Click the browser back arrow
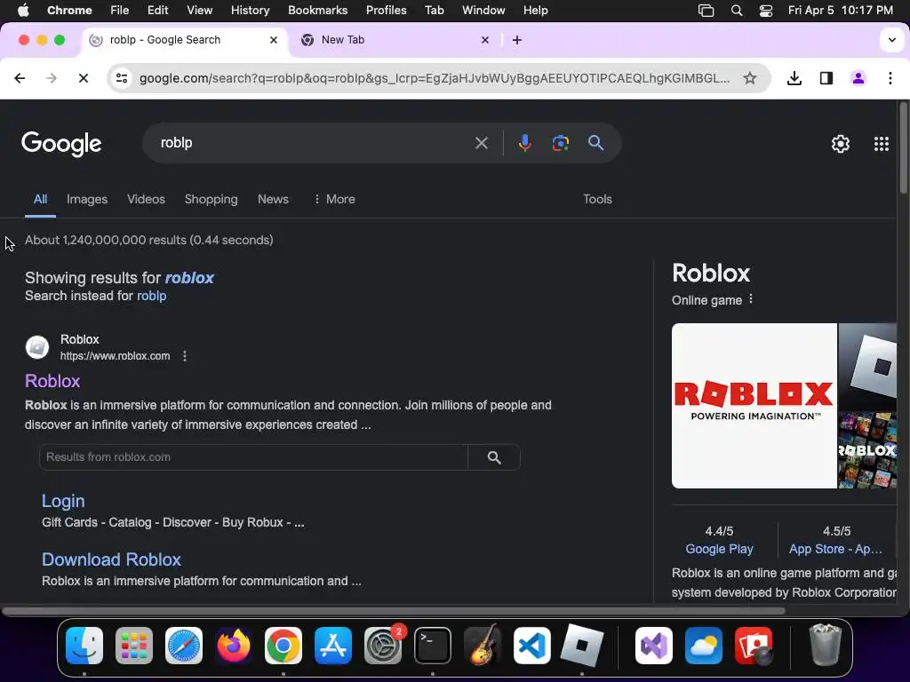This screenshot has width=910, height=682. coord(20,78)
